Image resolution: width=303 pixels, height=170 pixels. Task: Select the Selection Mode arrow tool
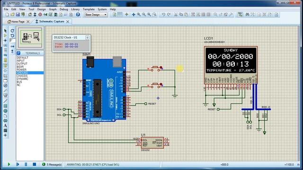tap(5, 31)
